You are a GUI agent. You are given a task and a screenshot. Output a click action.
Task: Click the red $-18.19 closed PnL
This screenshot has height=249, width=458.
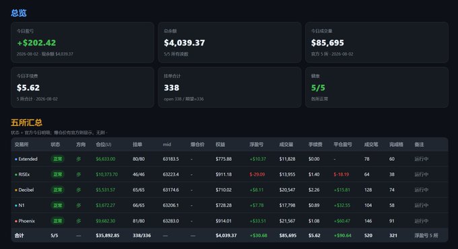341,174
